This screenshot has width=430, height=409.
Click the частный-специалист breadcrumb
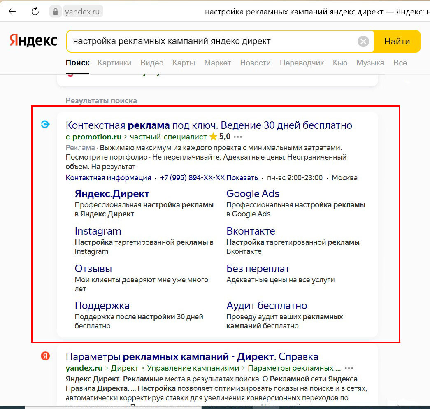(x=168, y=137)
